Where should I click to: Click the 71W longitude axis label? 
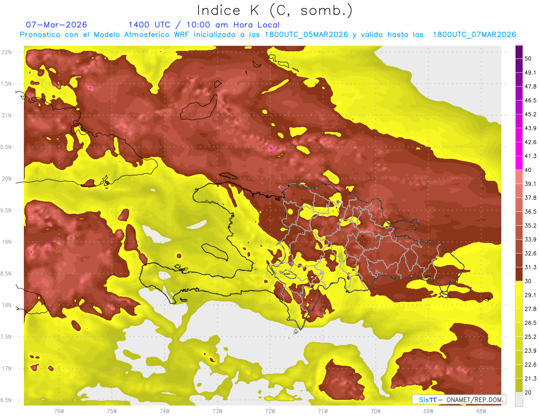(323, 411)
